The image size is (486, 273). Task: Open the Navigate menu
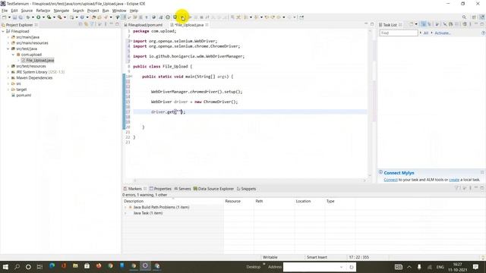(62, 11)
